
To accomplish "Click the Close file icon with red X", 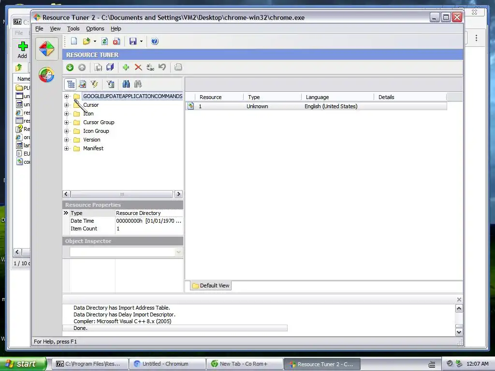I will [x=116, y=41].
